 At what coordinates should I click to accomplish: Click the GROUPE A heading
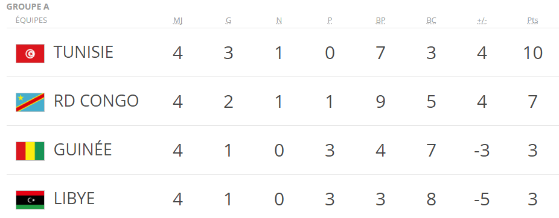[x=28, y=7]
